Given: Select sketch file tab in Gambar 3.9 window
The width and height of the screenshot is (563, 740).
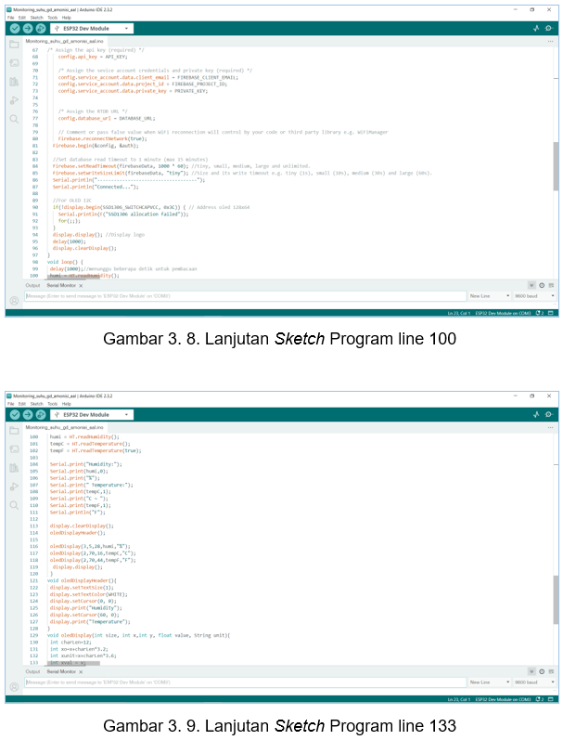Looking at the screenshot, I should [64, 427].
